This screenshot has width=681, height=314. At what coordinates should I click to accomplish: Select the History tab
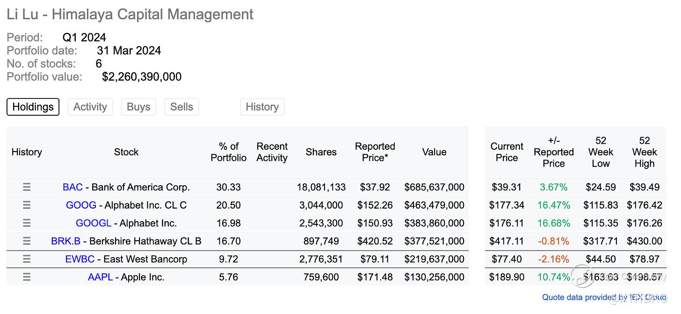[x=262, y=107]
